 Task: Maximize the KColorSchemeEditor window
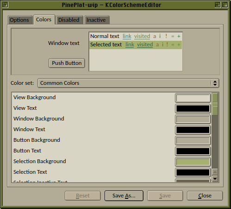pos(225,5)
